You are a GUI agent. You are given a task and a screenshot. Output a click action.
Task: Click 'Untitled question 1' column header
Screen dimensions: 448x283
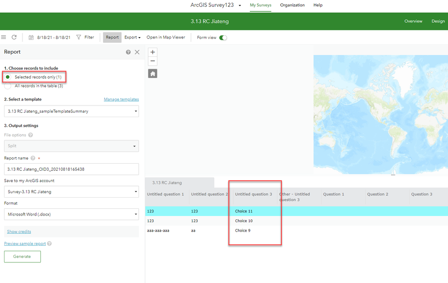pos(165,194)
